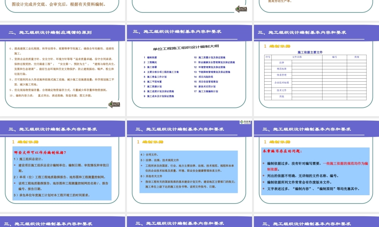
Task: Click the 文件名称 column header
Action: click(x=297, y=57)
